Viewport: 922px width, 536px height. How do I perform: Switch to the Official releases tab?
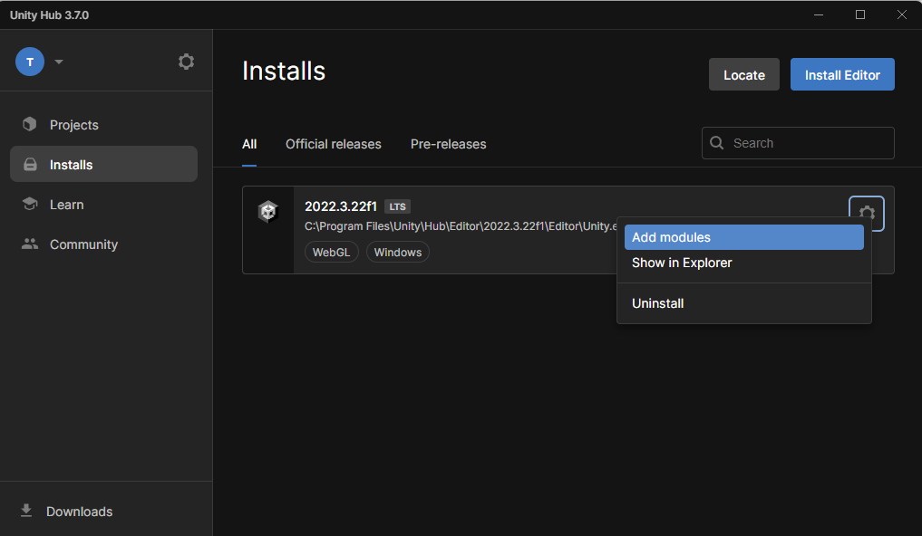[333, 144]
